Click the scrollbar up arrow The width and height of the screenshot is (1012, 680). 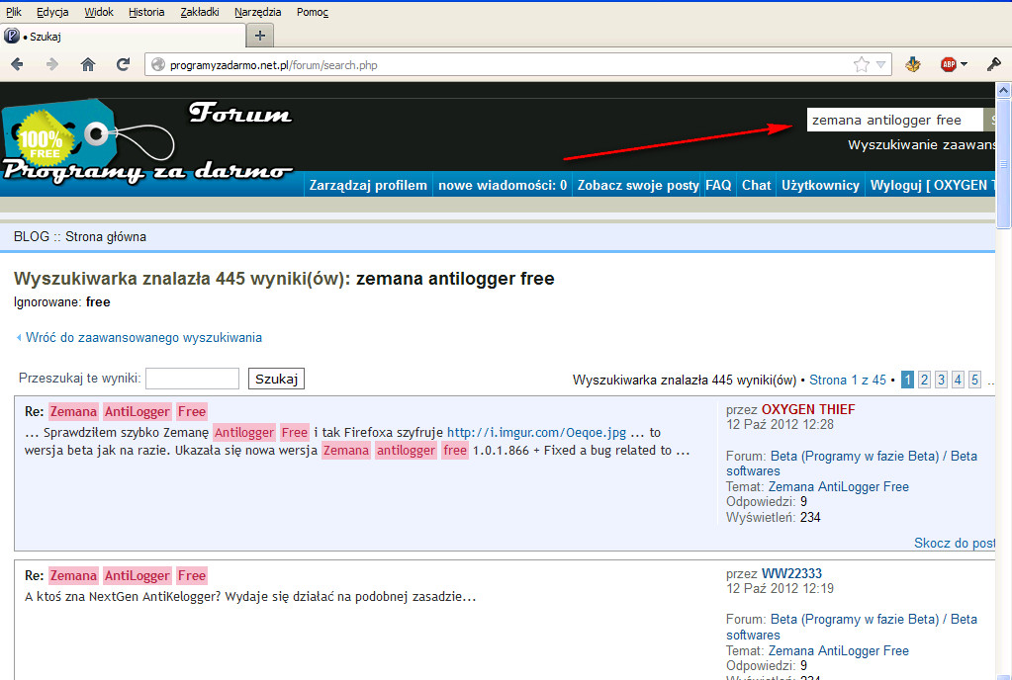coord(1004,90)
